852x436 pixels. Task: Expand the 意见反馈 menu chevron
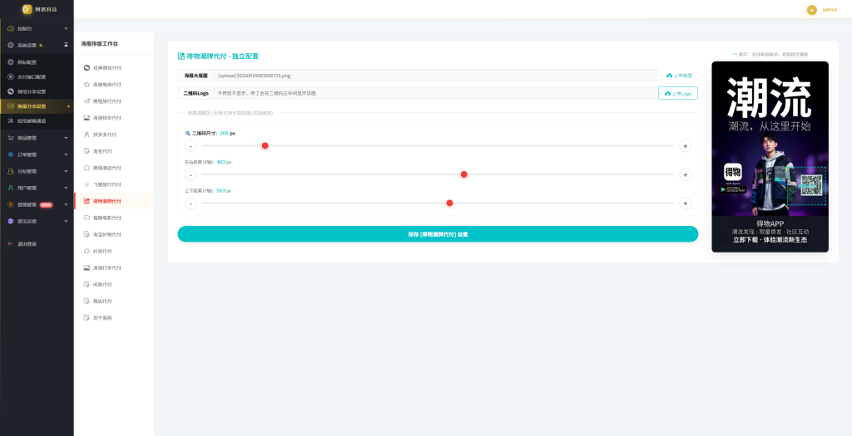[x=66, y=221]
